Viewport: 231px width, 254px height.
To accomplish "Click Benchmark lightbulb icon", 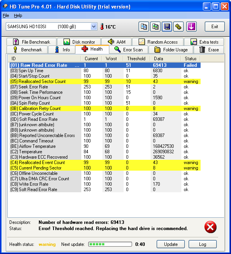I will coord(15,49).
